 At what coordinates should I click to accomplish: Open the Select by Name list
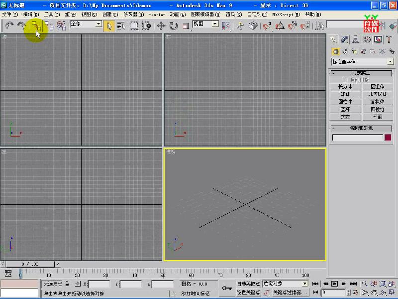tap(121, 26)
